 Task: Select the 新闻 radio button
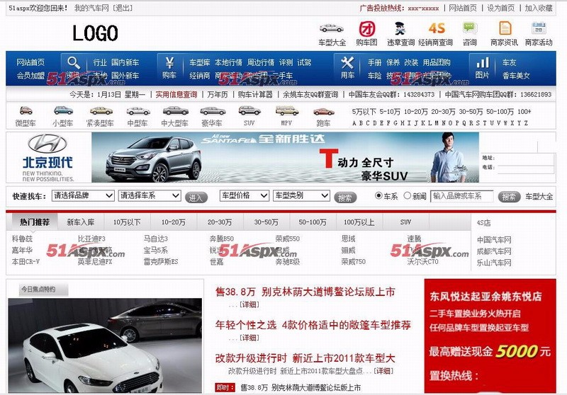(x=407, y=195)
